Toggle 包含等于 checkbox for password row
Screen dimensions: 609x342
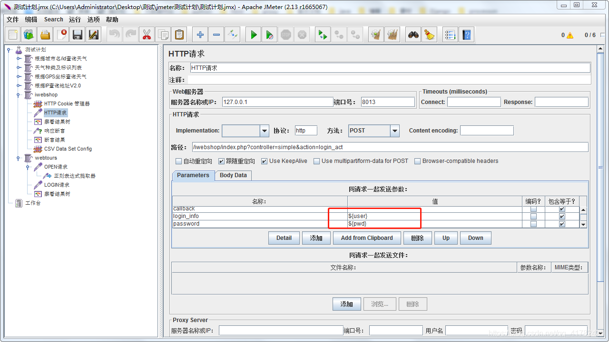pyautogui.click(x=562, y=224)
